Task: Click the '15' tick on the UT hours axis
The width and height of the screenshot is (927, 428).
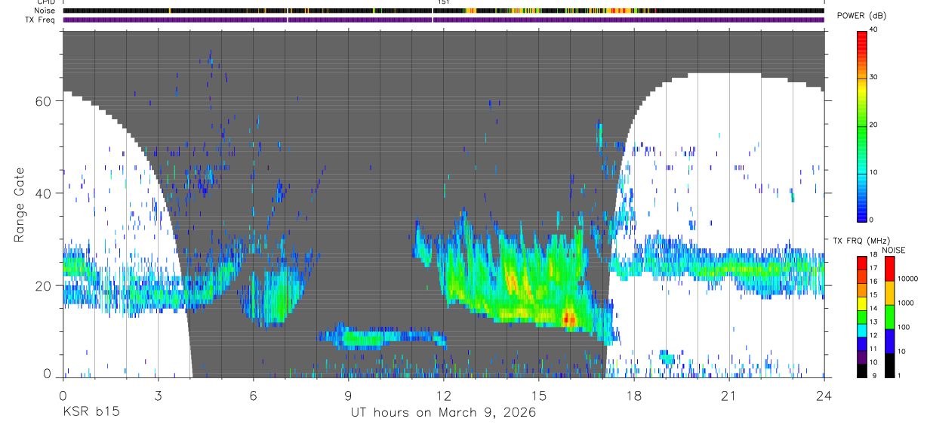Action: click(x=538, y=394)
